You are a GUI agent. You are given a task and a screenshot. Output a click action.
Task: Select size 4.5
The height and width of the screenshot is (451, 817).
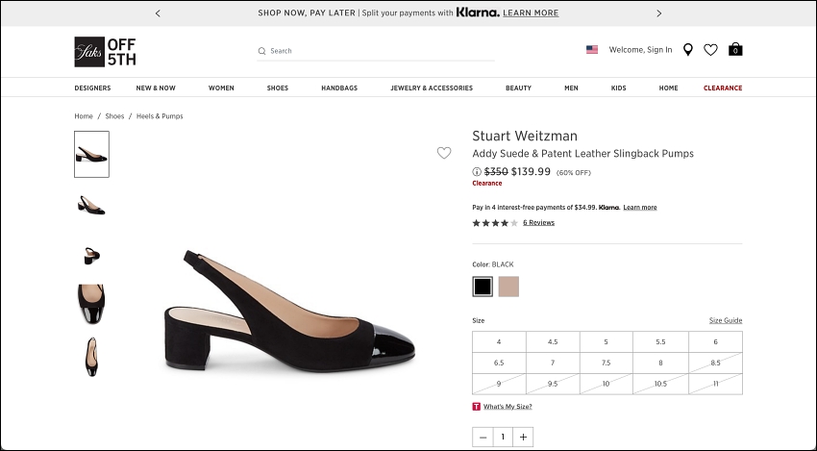(x=553, y=342)
